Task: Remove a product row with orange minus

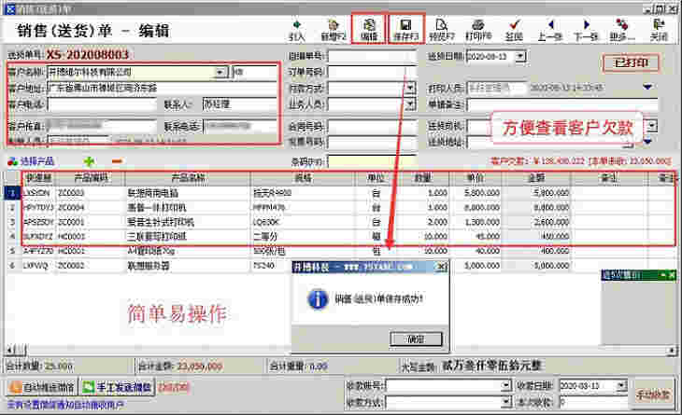Action: (x=117, y=161)
